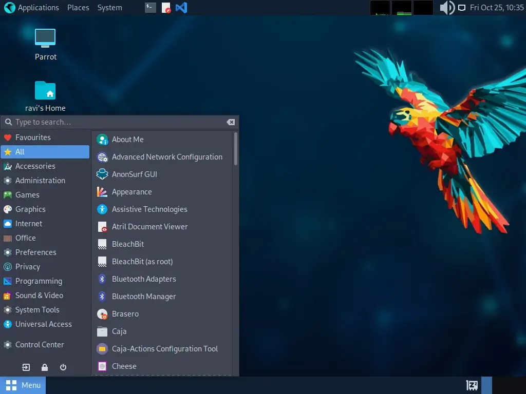Image resolution: width=526 pixels, height=394 pixels.
Task: Click the application list scrollbar
Action: [x=236, y=149]
